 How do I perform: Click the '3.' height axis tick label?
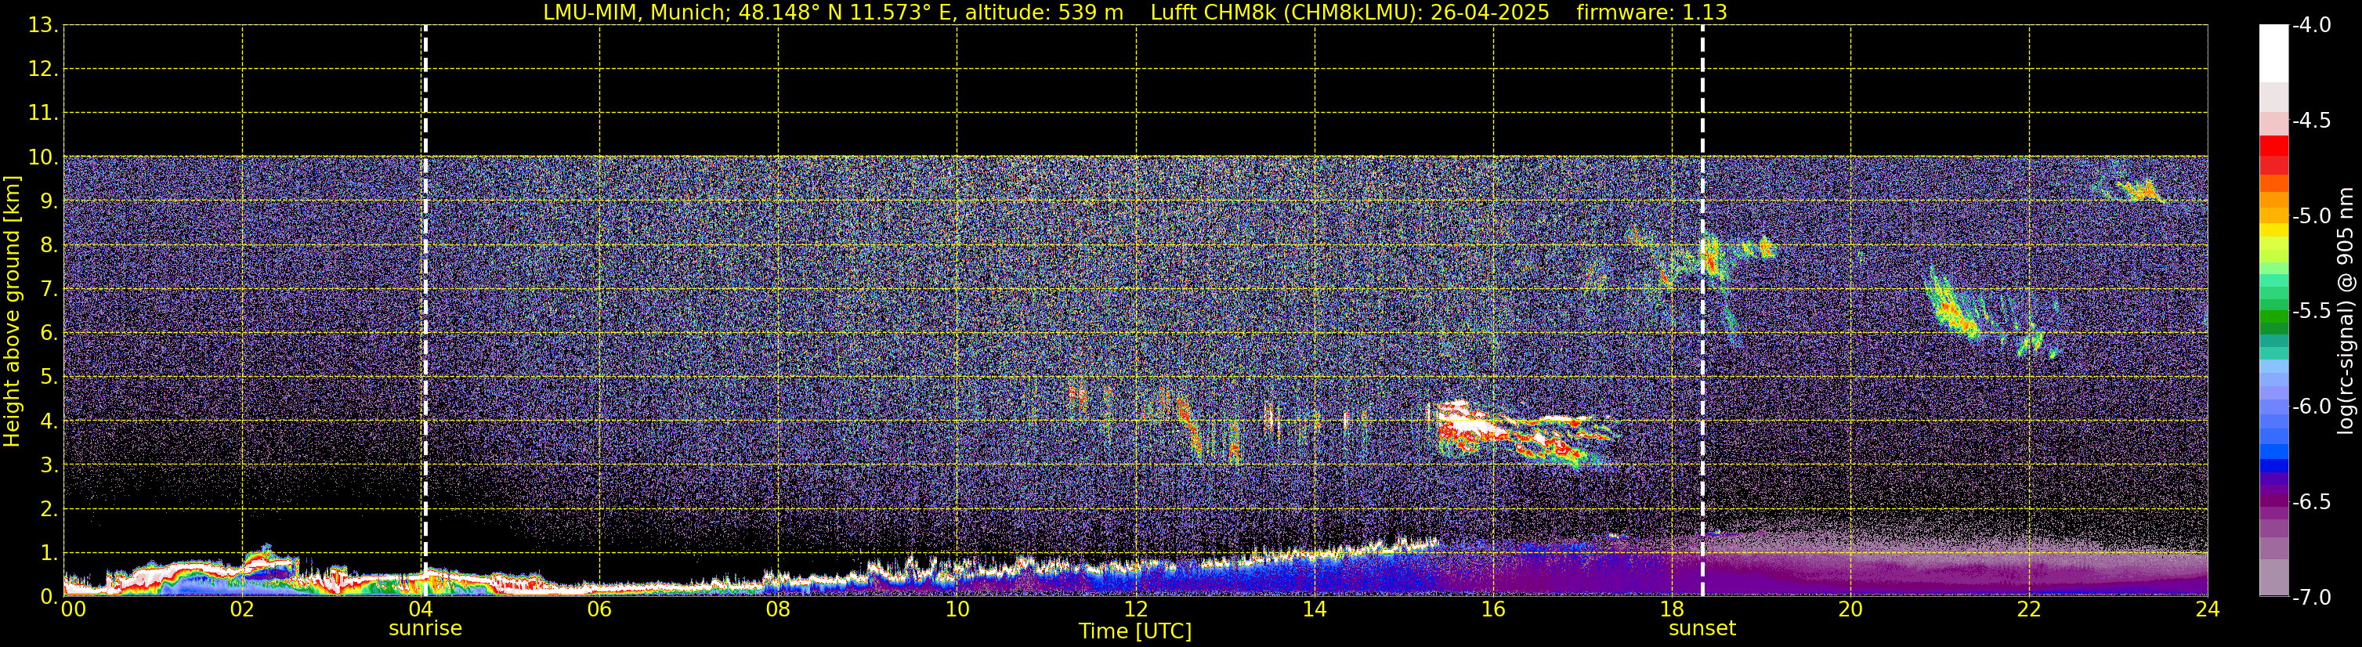click(x=49, y=464)
